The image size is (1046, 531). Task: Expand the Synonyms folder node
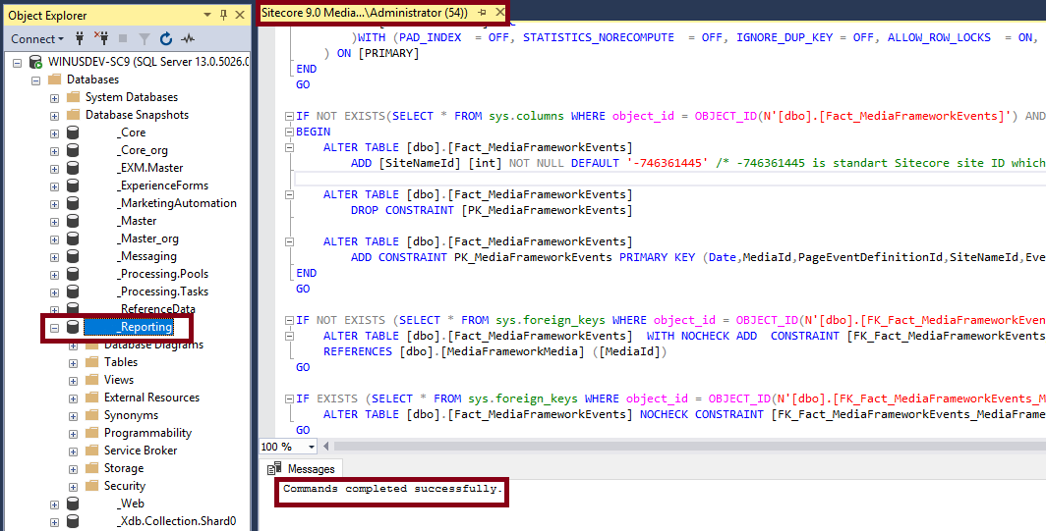(x=74, y=416)
